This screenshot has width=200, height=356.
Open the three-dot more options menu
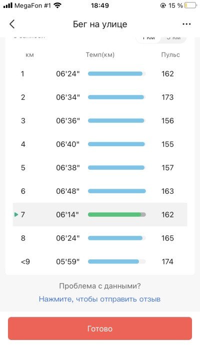(x=186, y=24)
